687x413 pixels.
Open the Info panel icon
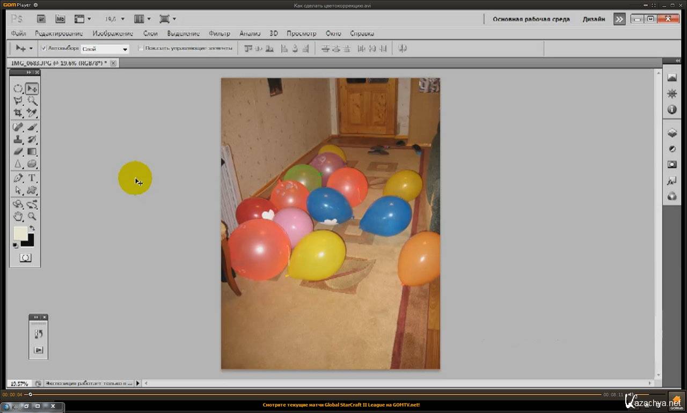(x=671, y=109)
